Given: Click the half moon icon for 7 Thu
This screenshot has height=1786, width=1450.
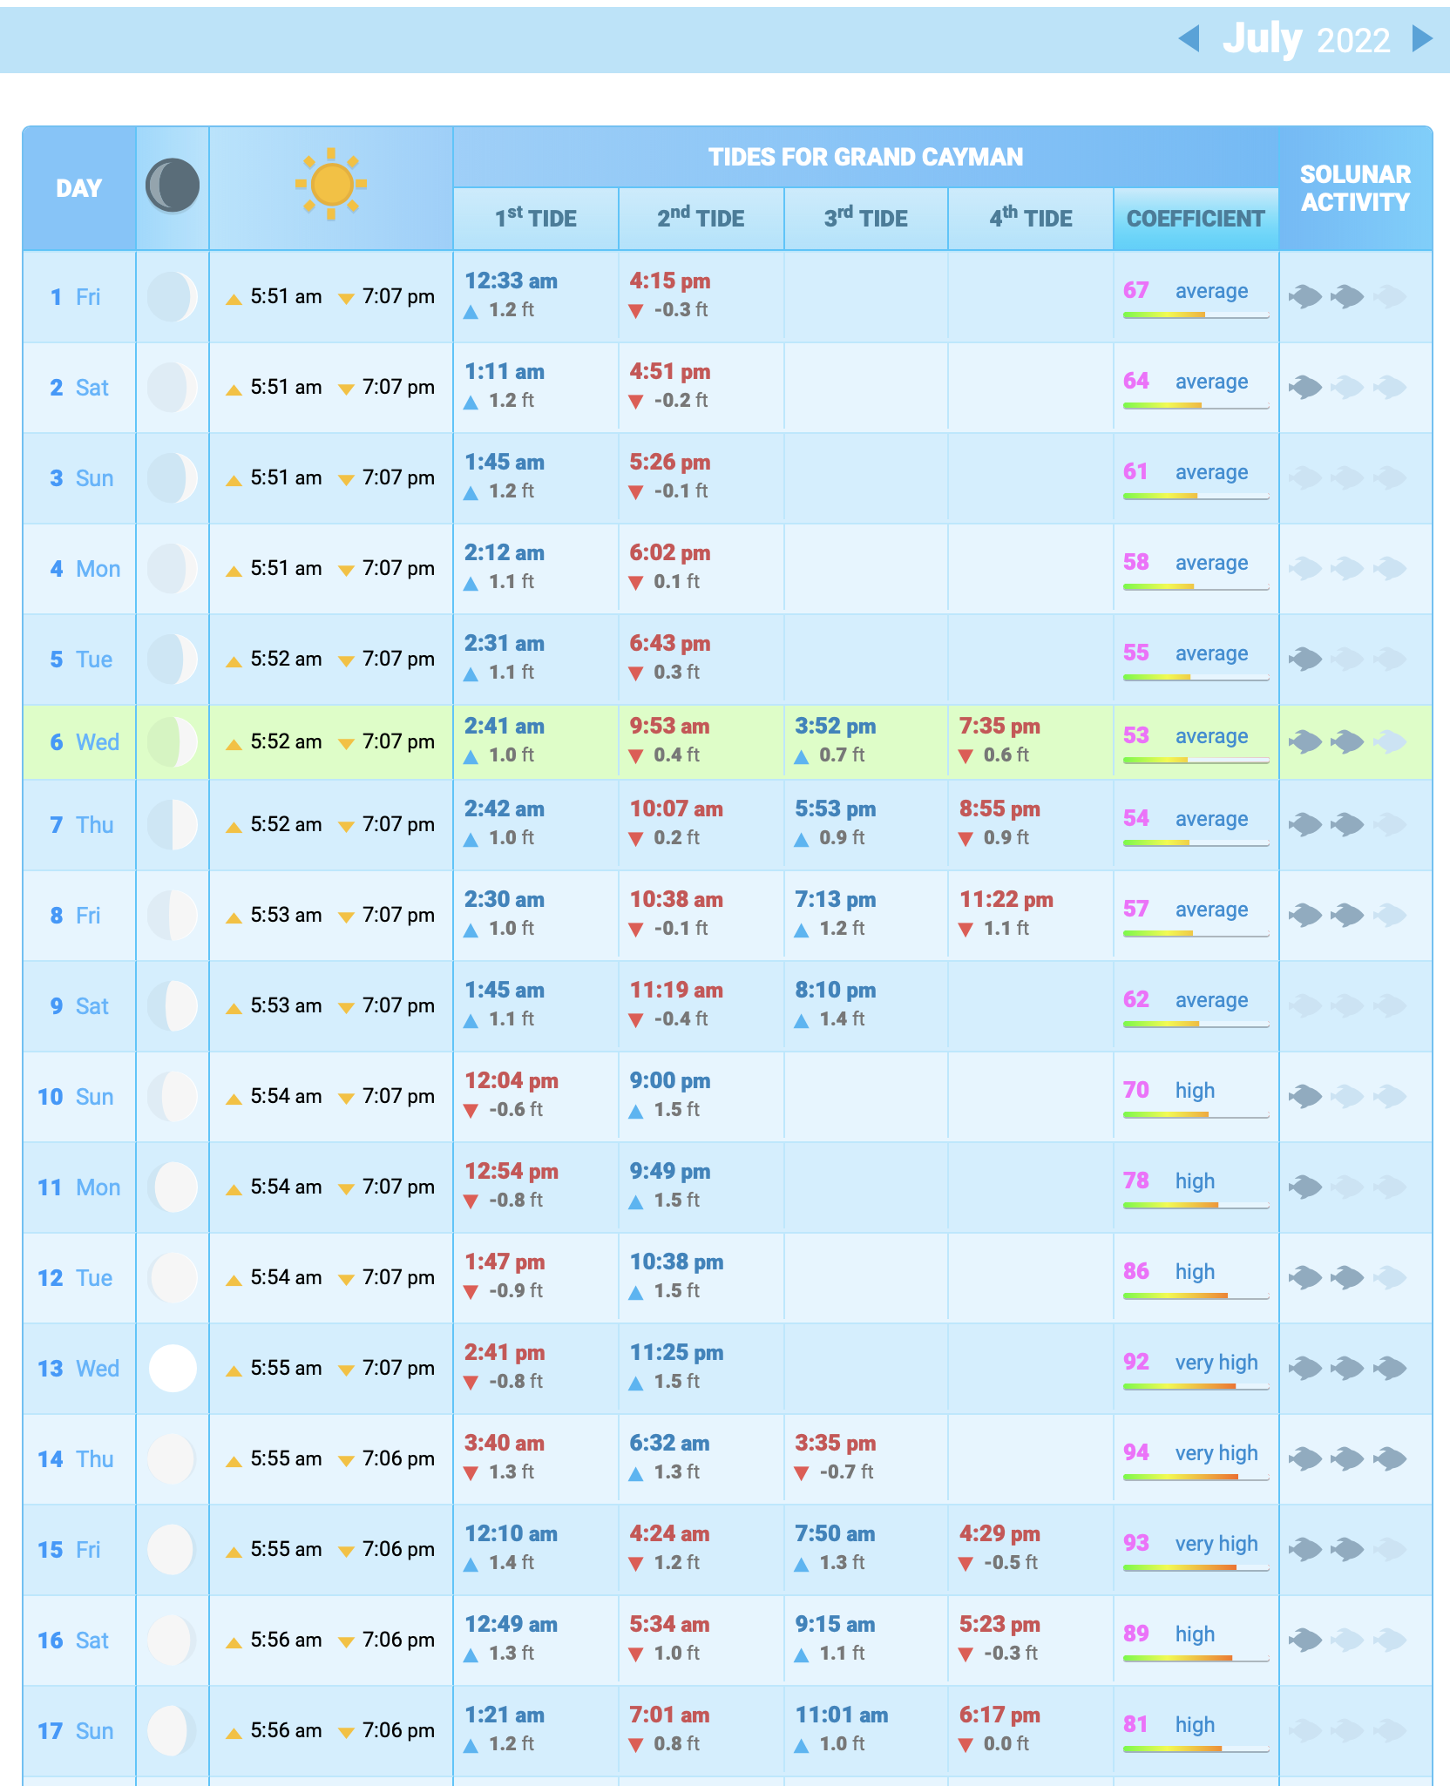Looking at the screenshot, I should (173, 824).
